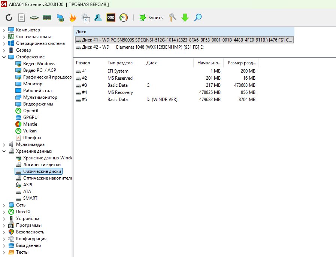Viewport: 336px width, 257px height.
Task: Expand the Устройства tree node
Action: tap(4, 219)
